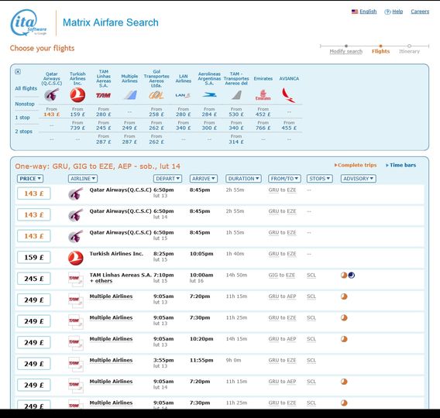Screen dimensions: 440x418
Task: Open the STOPS filter dropdown
Action: [x=320, y=179]
